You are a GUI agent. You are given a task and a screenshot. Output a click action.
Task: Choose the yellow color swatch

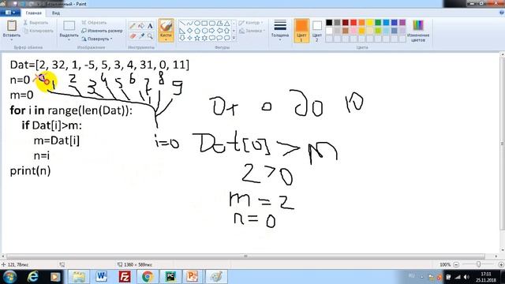click(370, 23)
